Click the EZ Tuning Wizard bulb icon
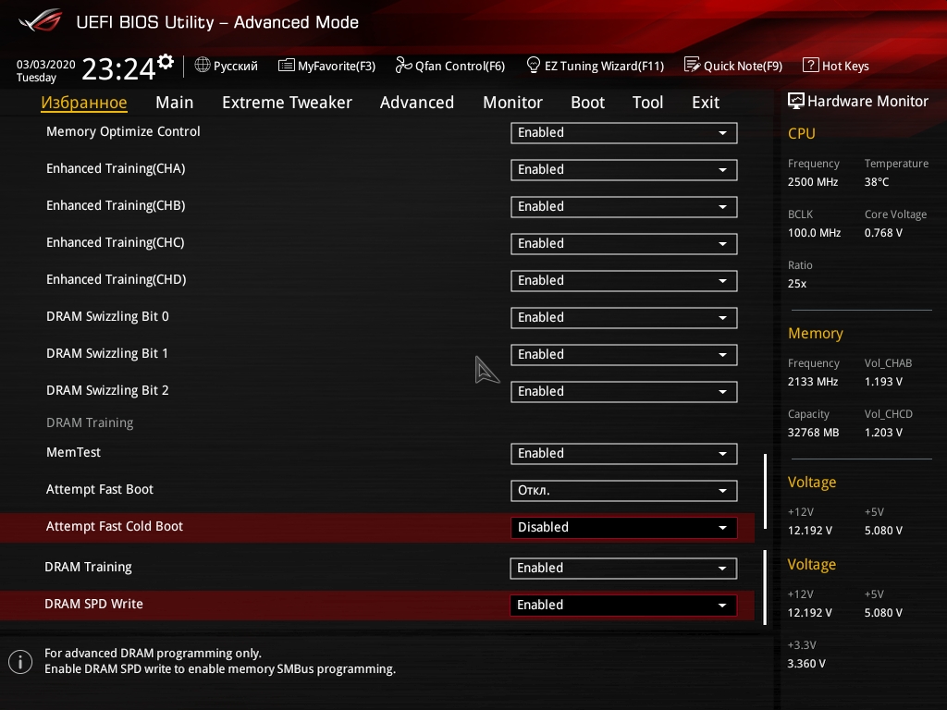 (x=534, y=65)
